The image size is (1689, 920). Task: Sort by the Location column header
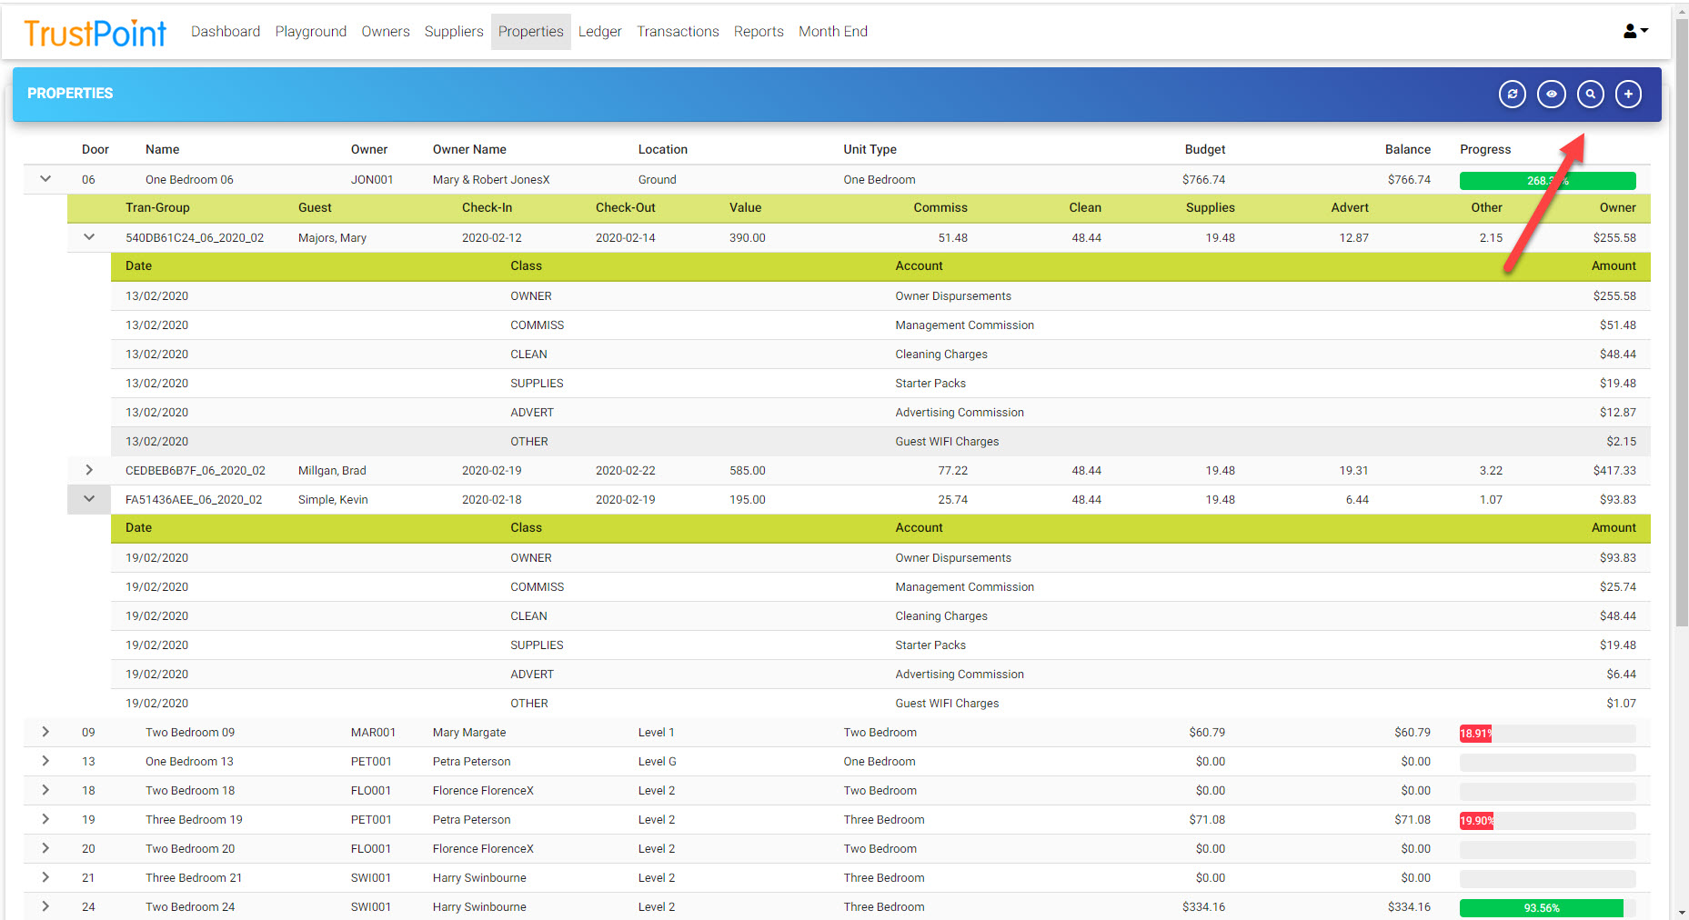point(662,149)
